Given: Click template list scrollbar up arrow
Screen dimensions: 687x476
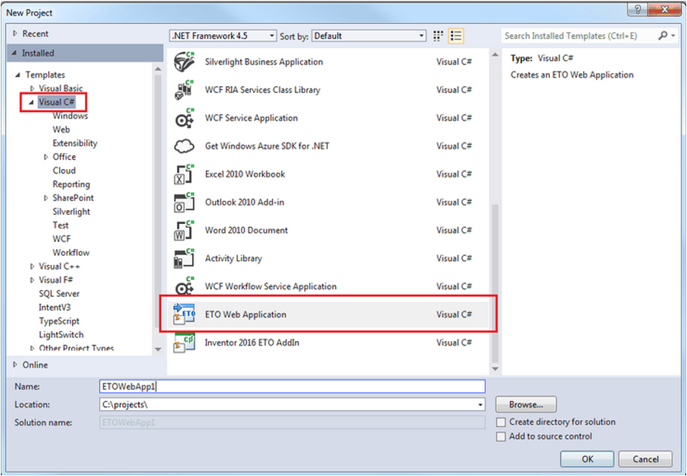Looking at the screenshot, I should pyautogui.click(x=495, y=55).
